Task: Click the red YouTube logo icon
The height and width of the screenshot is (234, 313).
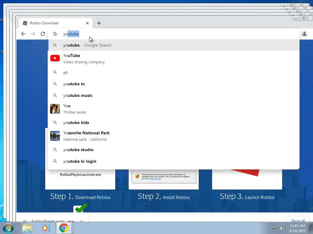Action: point(55,58)
